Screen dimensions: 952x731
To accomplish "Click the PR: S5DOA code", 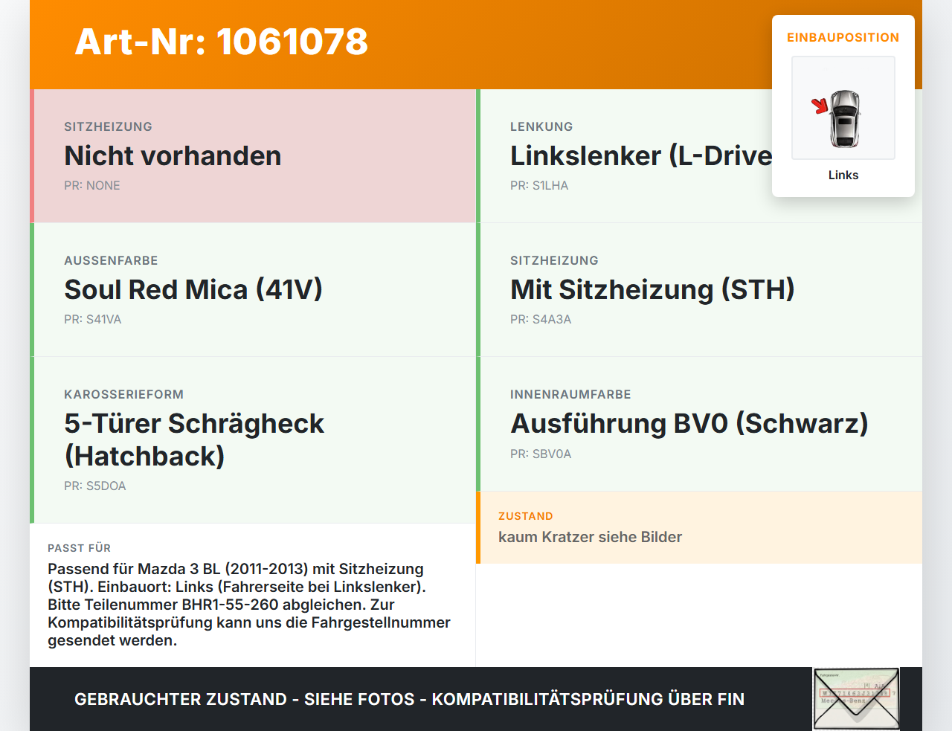I will pos(95,486).
